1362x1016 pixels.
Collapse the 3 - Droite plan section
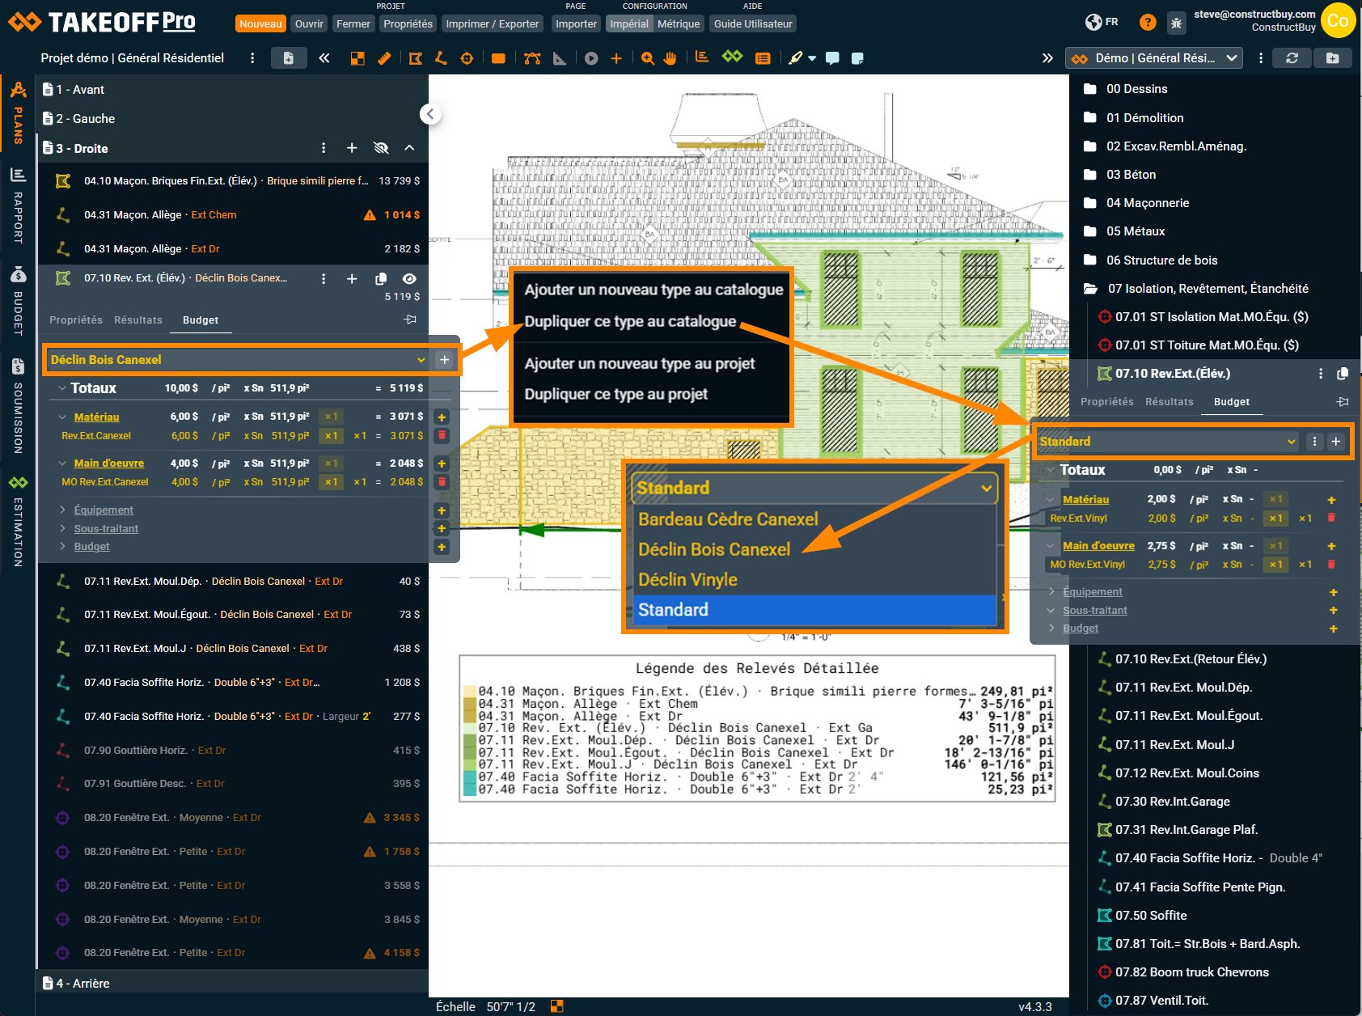click(x=409, y=148)
